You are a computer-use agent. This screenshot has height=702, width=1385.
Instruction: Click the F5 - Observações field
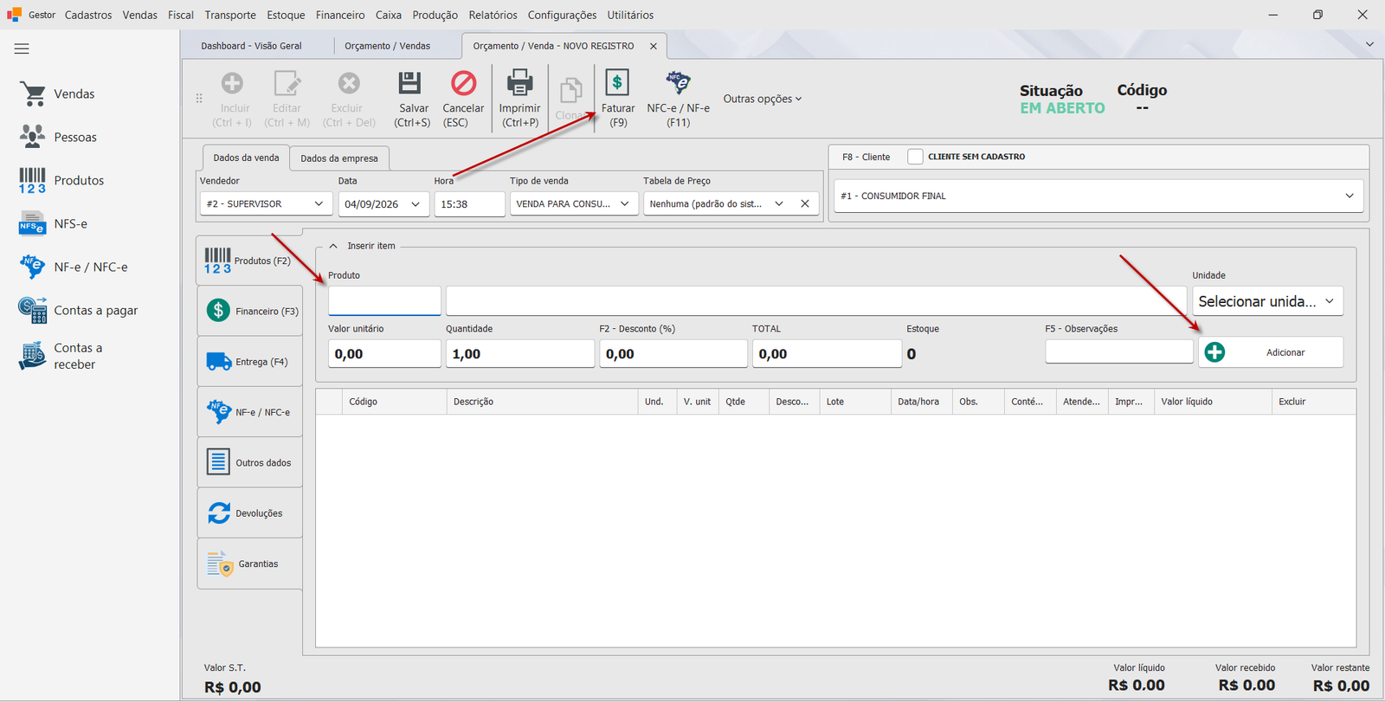click(1119, 351)
